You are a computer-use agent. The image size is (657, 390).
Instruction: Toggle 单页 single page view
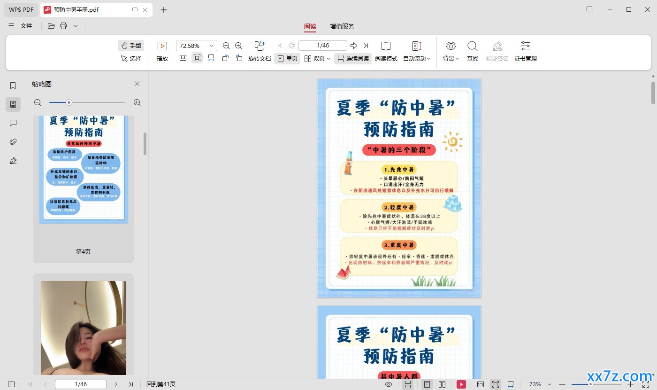point(287,59)
